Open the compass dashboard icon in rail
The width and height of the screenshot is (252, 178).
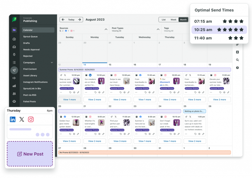point(14,39)
